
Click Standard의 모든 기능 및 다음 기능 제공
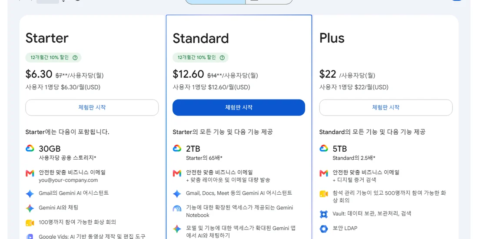[372, 132]
